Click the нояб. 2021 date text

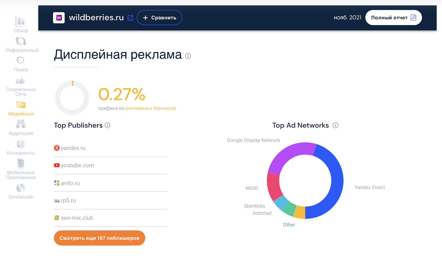tap(348, 18)
